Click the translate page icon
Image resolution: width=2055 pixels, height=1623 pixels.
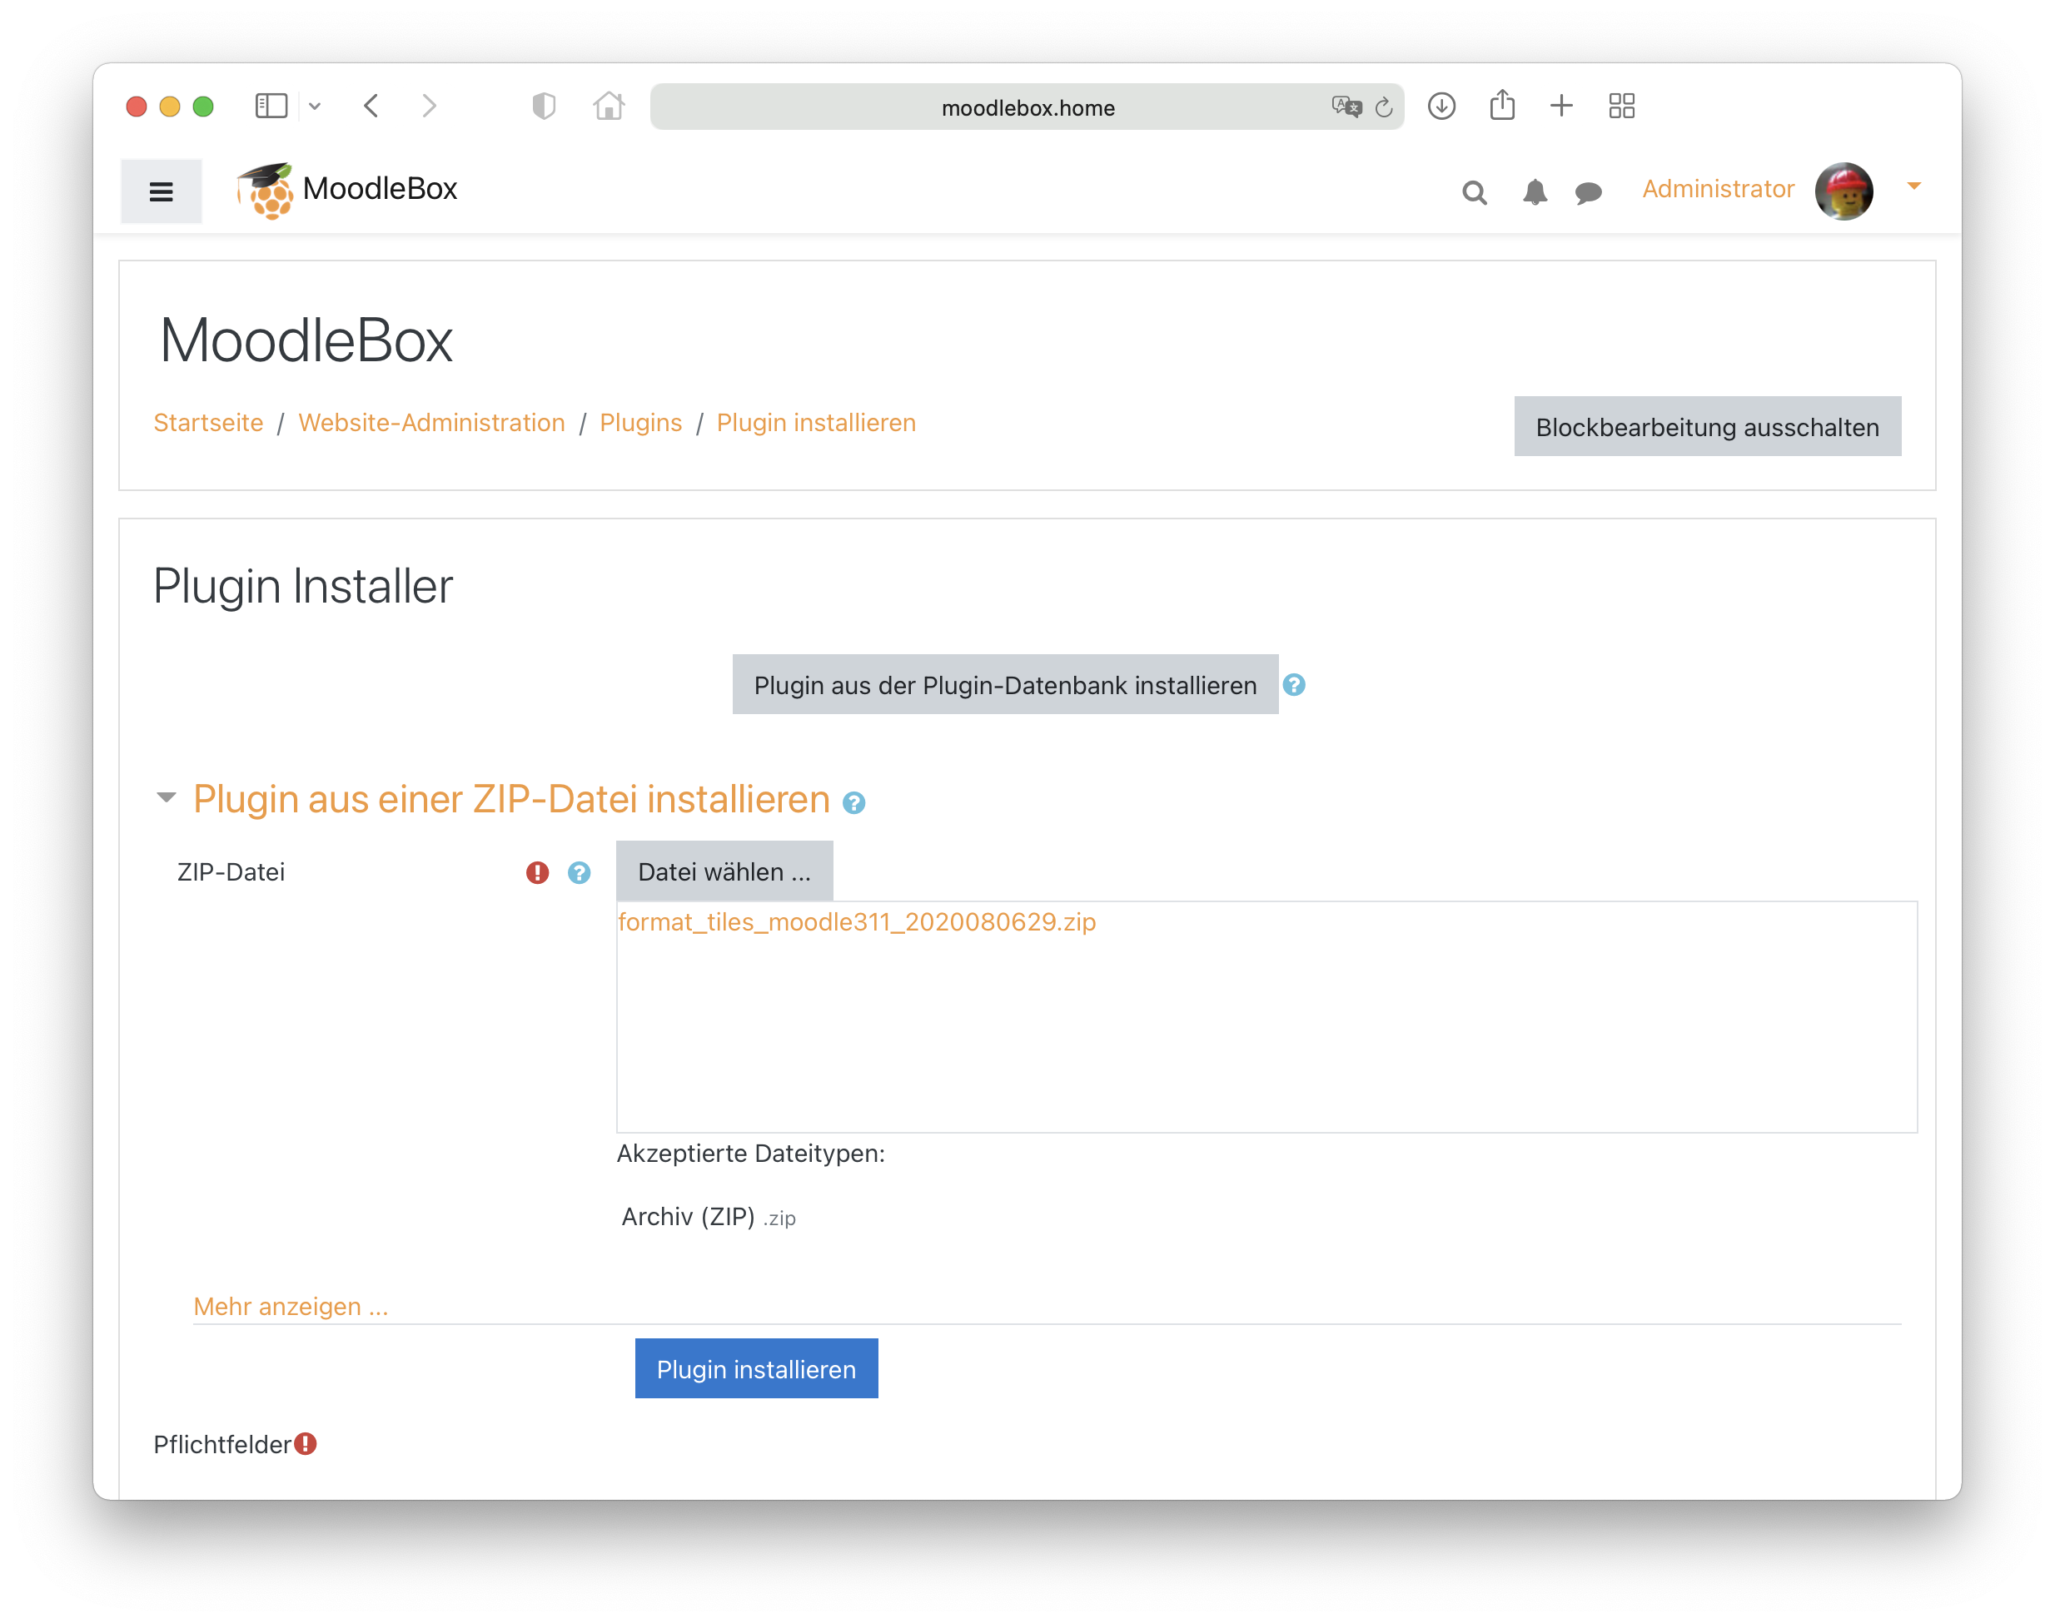point(1346,107)
